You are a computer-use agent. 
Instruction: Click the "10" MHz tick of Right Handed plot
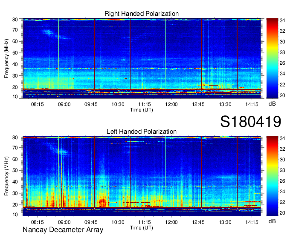click(x=15, y=97)
